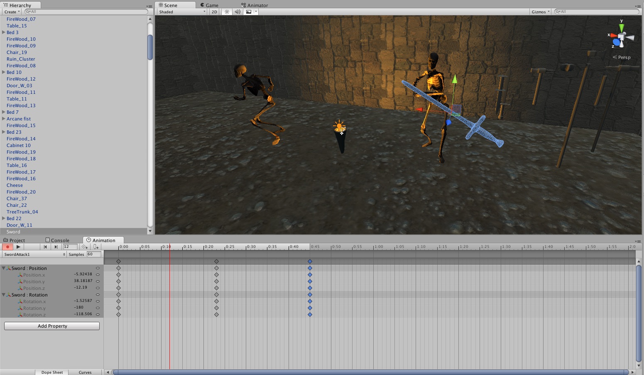Jump to previous keyframe

(x=45, y=247)
